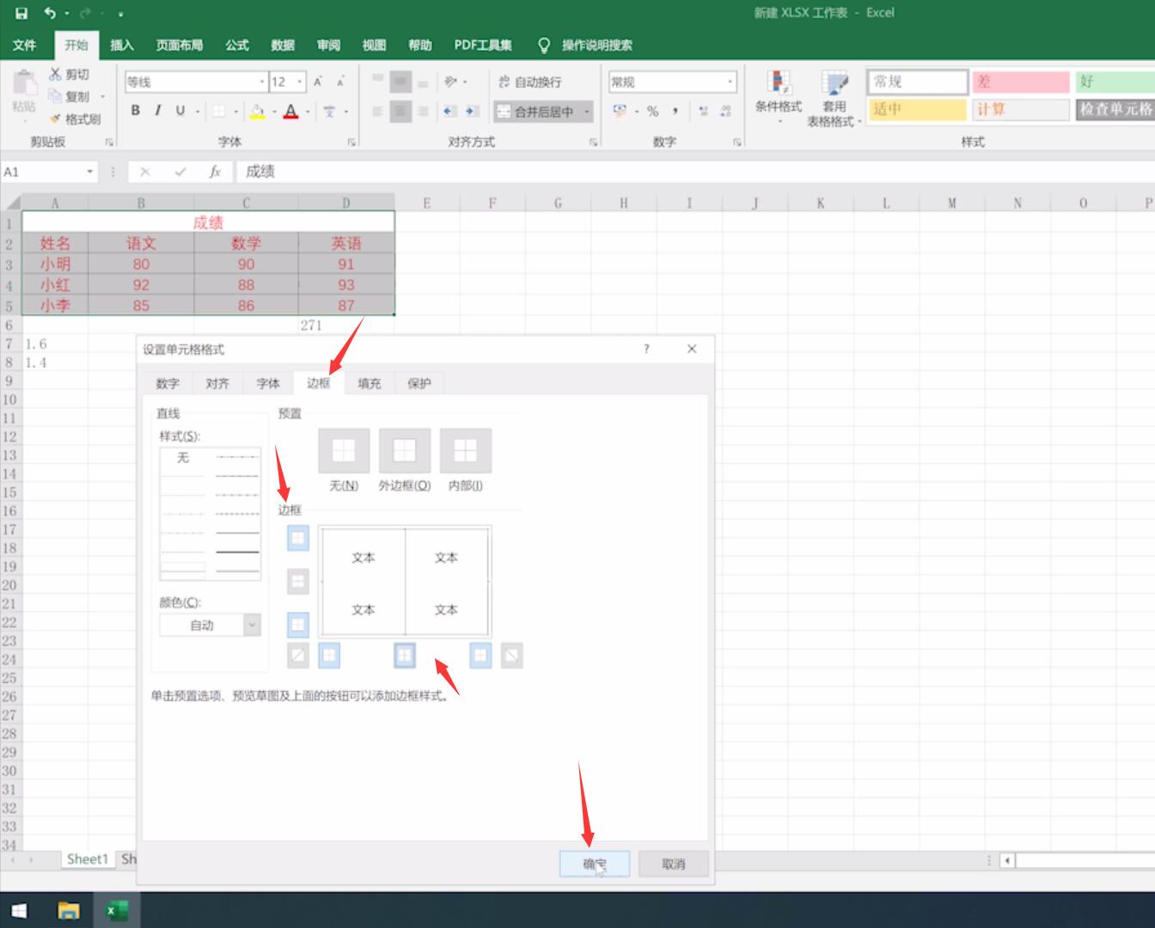Click the fill color bucket icon
The image size is (1155, 928).
(257, 111)
